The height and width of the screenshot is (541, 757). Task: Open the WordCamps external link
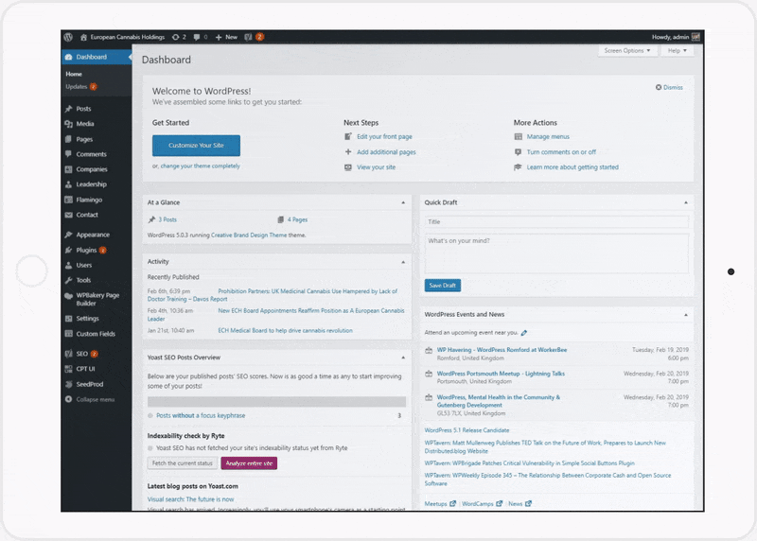coord(482,504)
